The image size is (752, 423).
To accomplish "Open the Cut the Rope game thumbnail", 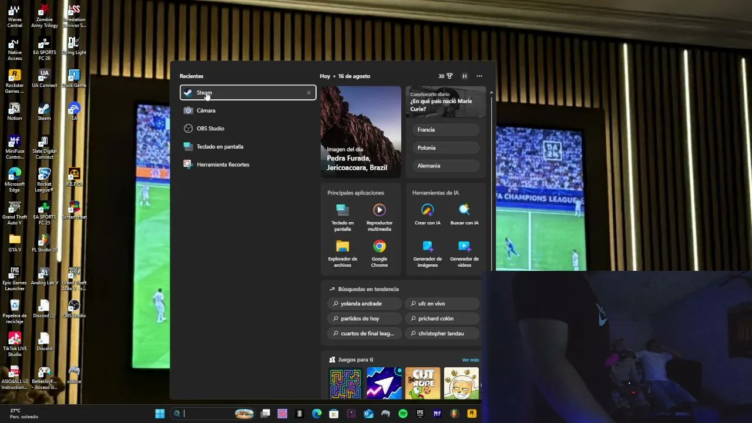I will point(422,383).
